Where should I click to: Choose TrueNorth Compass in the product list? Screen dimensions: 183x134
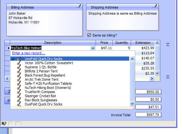pyautogui.click(x=40, y=92)
